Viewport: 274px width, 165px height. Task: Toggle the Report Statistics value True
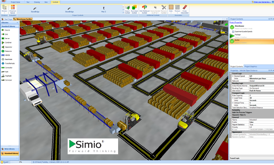[251, 124]
